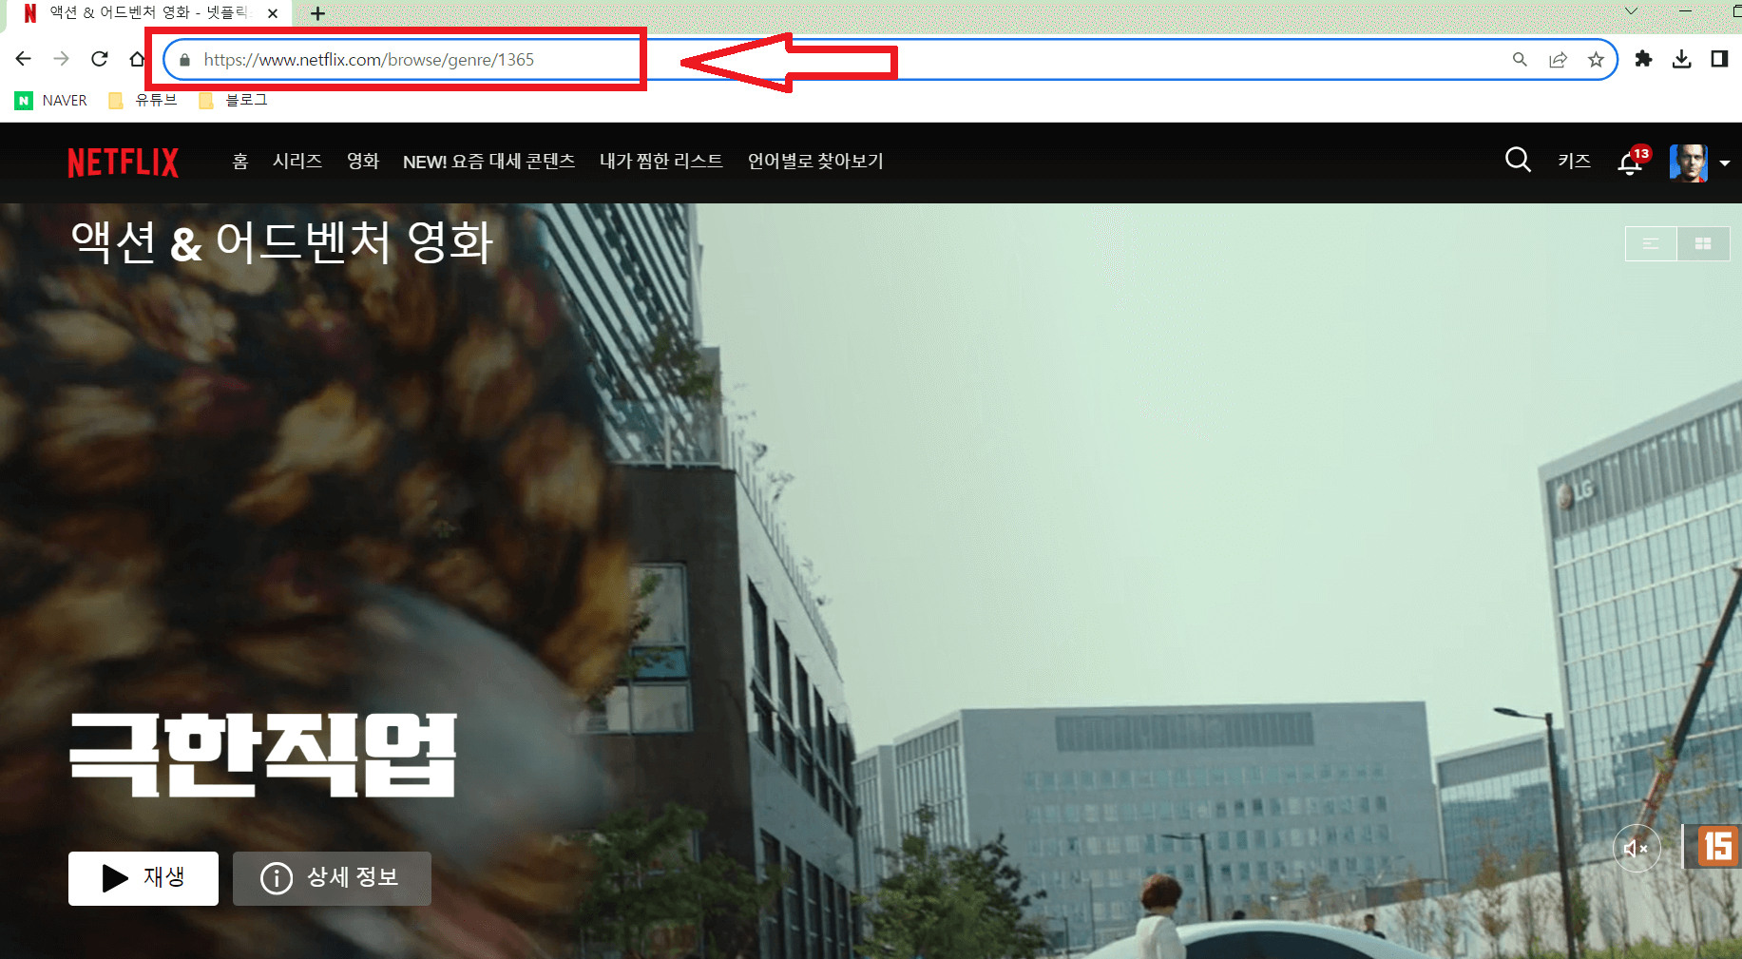
Task: Mute or unmute the preview video
Action: (x=1637, y=848)
